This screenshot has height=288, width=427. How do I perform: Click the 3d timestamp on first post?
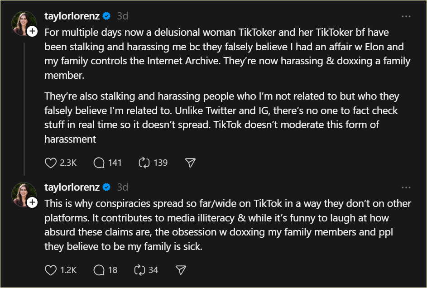(122, 16)
